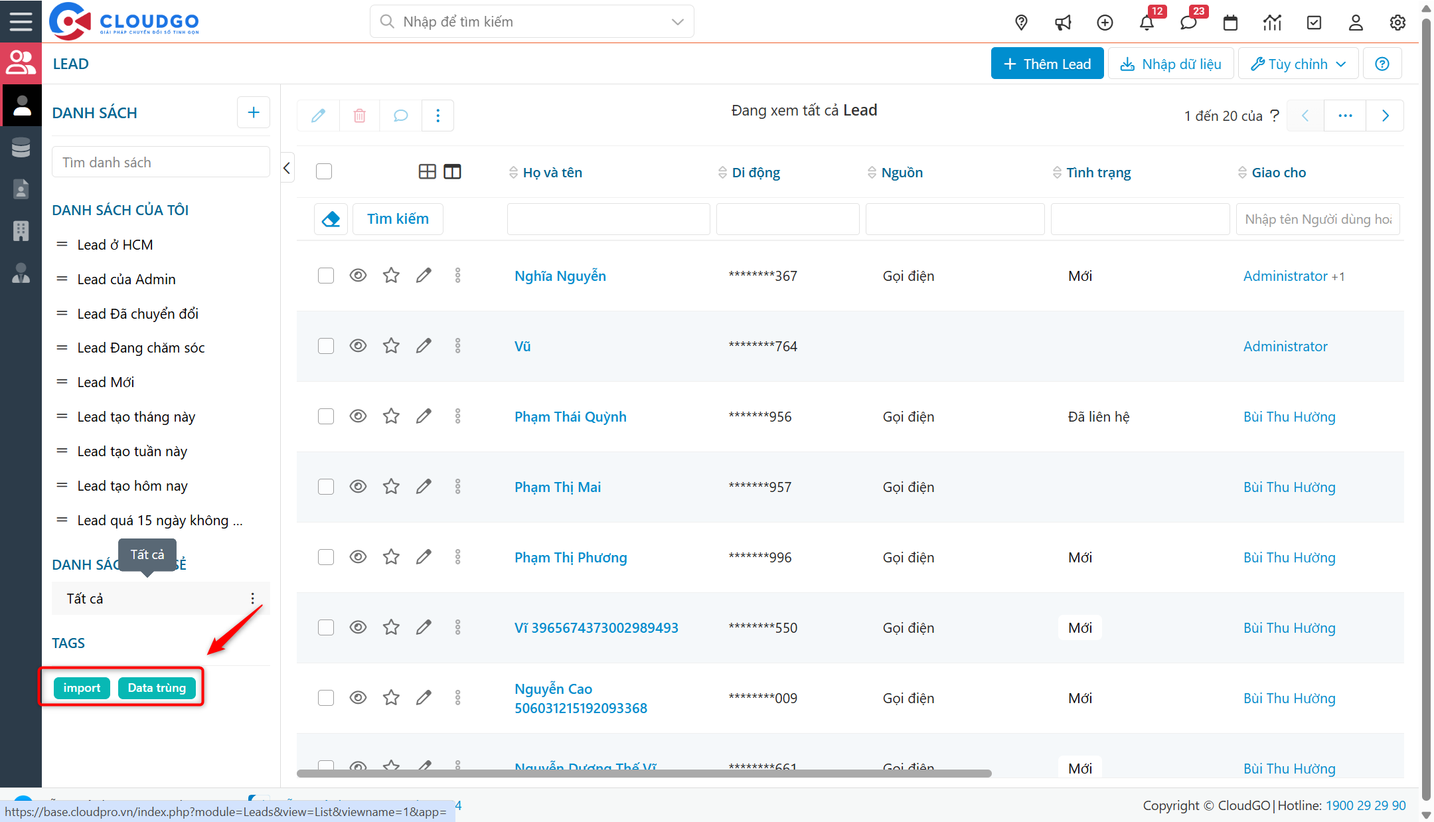
Task: Click the Thêm Lead button
Action: pyautogui.click(x=1047, y=64)
